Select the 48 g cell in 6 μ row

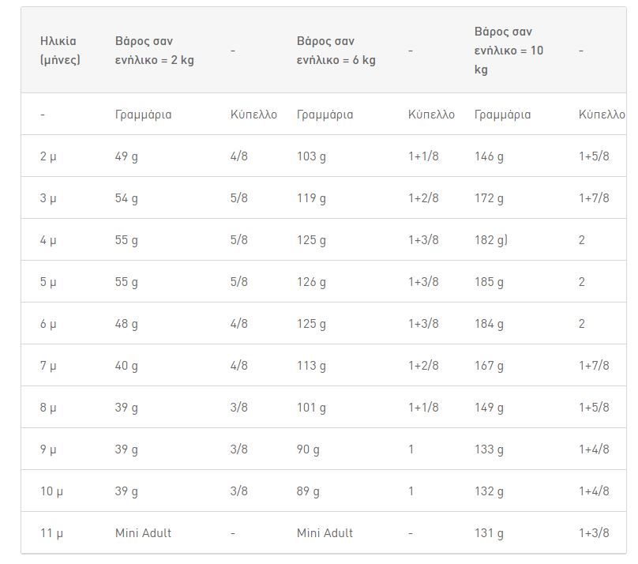coord(126,324)
